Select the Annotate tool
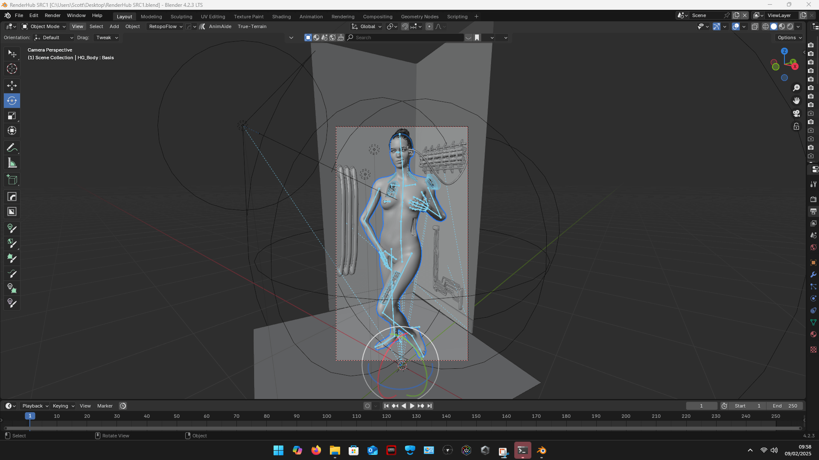 (12, 148)
